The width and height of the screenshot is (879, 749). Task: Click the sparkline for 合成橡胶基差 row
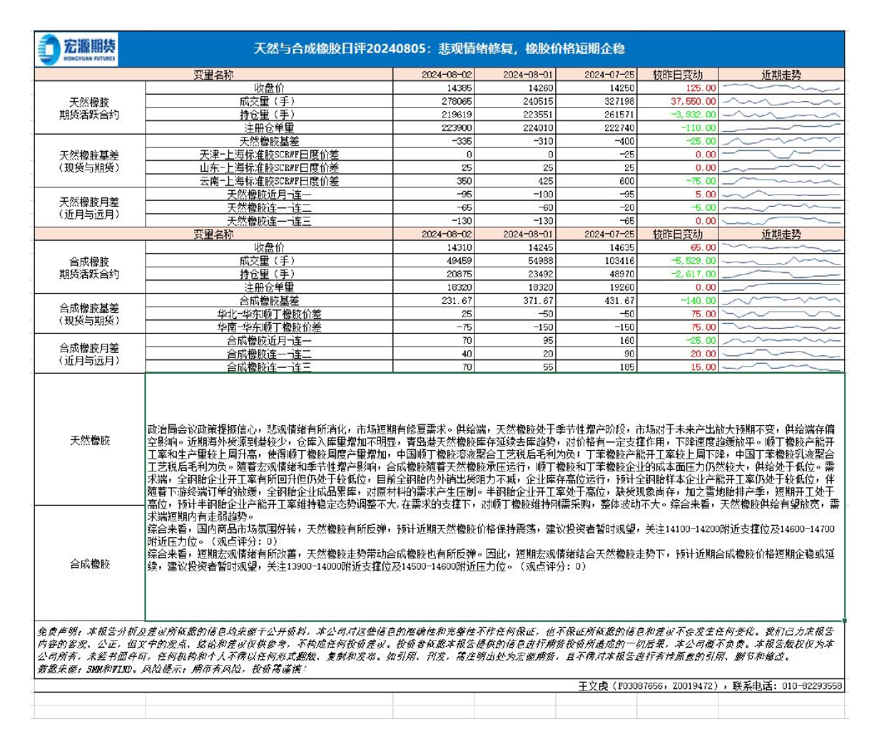pyautogui.click(x=780, y=301)
